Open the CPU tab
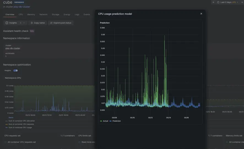This screenshot has width=244, height=149. click(x=21, y=15)
